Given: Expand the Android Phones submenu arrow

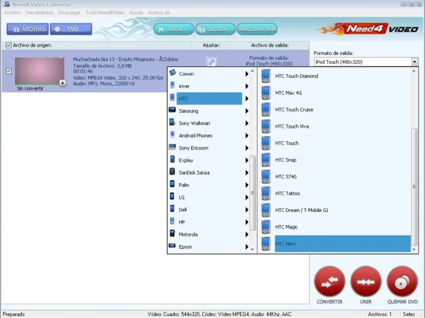Looking at the screenshot, I should (x=247, y=136).
